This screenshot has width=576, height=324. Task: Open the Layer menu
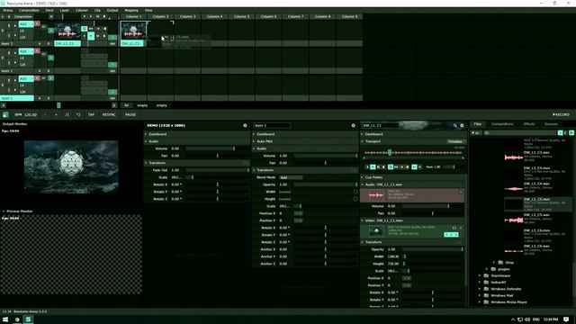point(64,10)
